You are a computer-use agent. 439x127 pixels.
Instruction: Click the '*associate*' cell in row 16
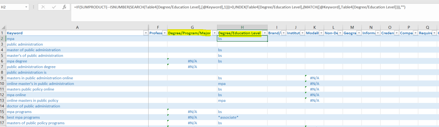tap(242, 117)
